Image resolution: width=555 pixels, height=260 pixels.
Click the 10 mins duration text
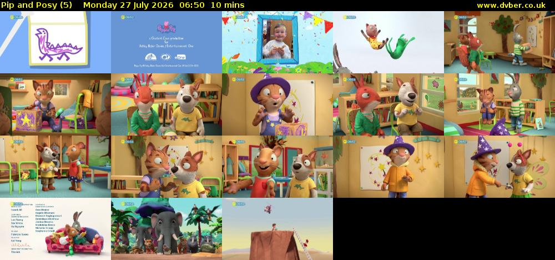click(227, 6)
